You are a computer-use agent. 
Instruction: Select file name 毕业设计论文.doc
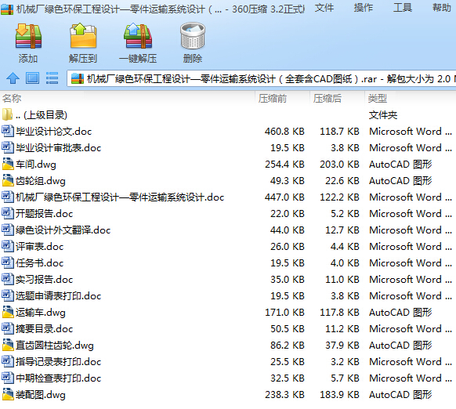coord(54,132)
